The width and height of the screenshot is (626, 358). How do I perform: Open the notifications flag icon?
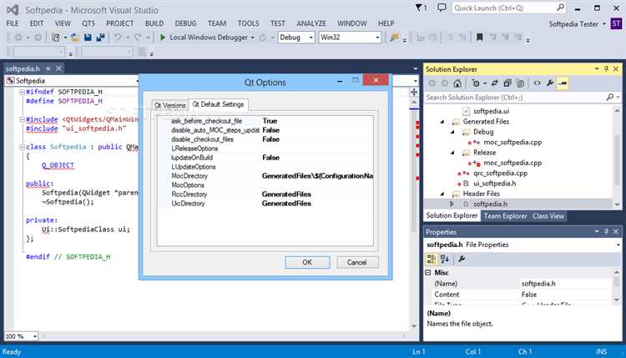coord(421,8)
